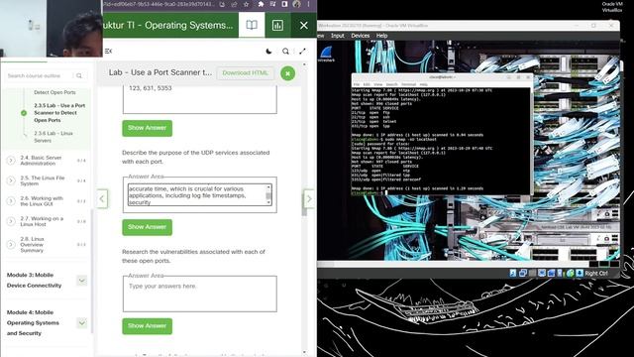Click Search course outline field

(40, 75)
